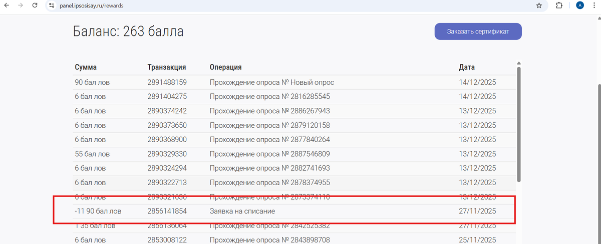The image size is (601, 244).
Task: Click the table scrollbar up arrow
Action: 519,63
